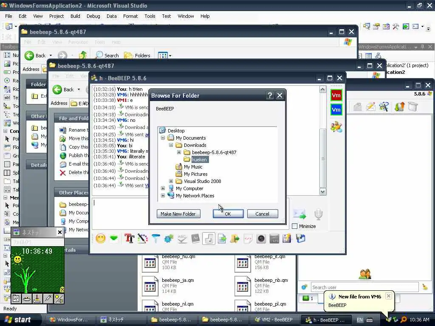Toggle the music note beep icon
The height and width of the screenshot is (326, 435).
[209, 239]
